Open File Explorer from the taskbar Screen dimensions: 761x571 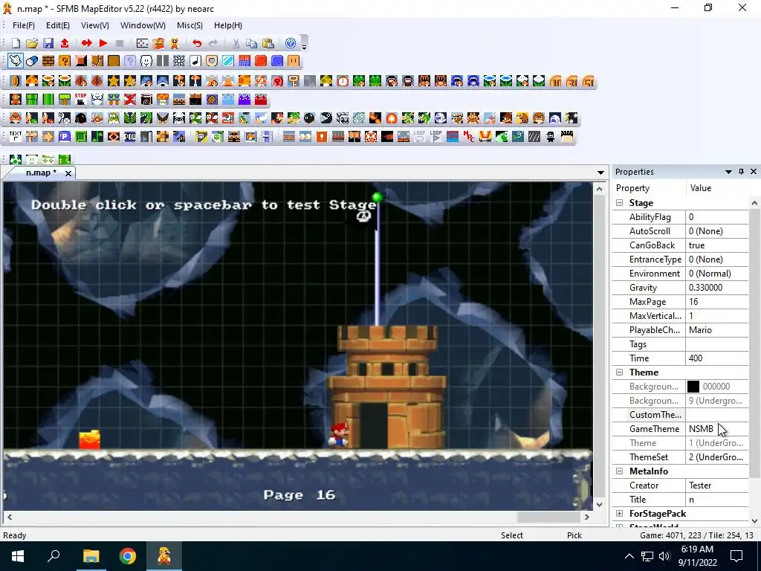click(91, 556)
